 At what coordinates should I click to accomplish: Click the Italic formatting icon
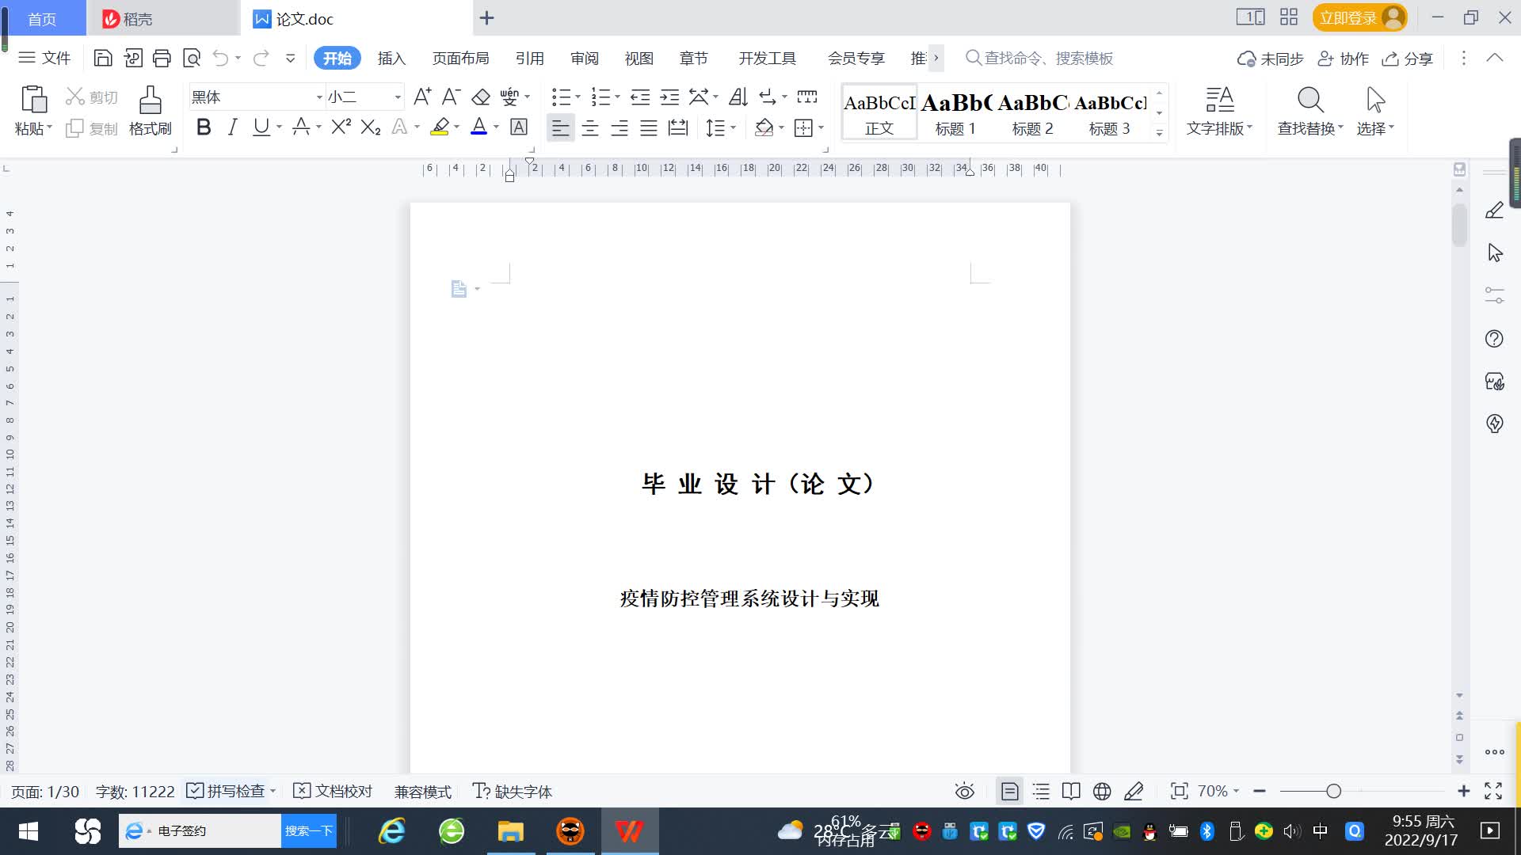[x=232, y=127]
